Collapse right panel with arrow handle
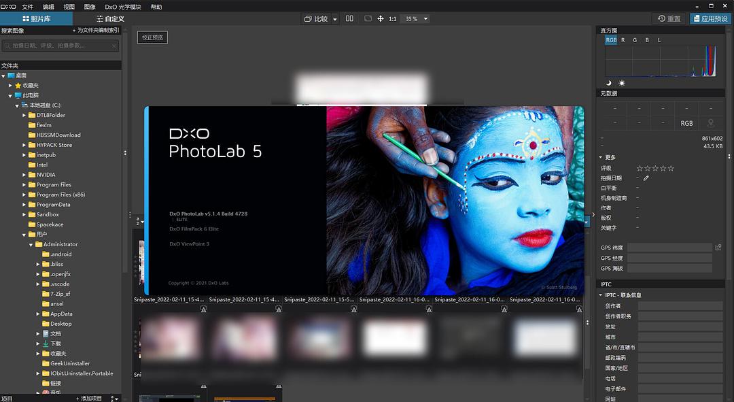Screen dimensions: 734x402 (x=593, y=214)
